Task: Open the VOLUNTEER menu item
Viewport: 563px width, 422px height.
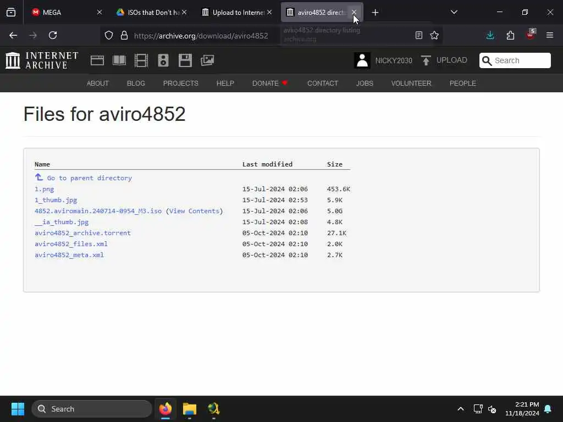Action: tap(411, 84)
